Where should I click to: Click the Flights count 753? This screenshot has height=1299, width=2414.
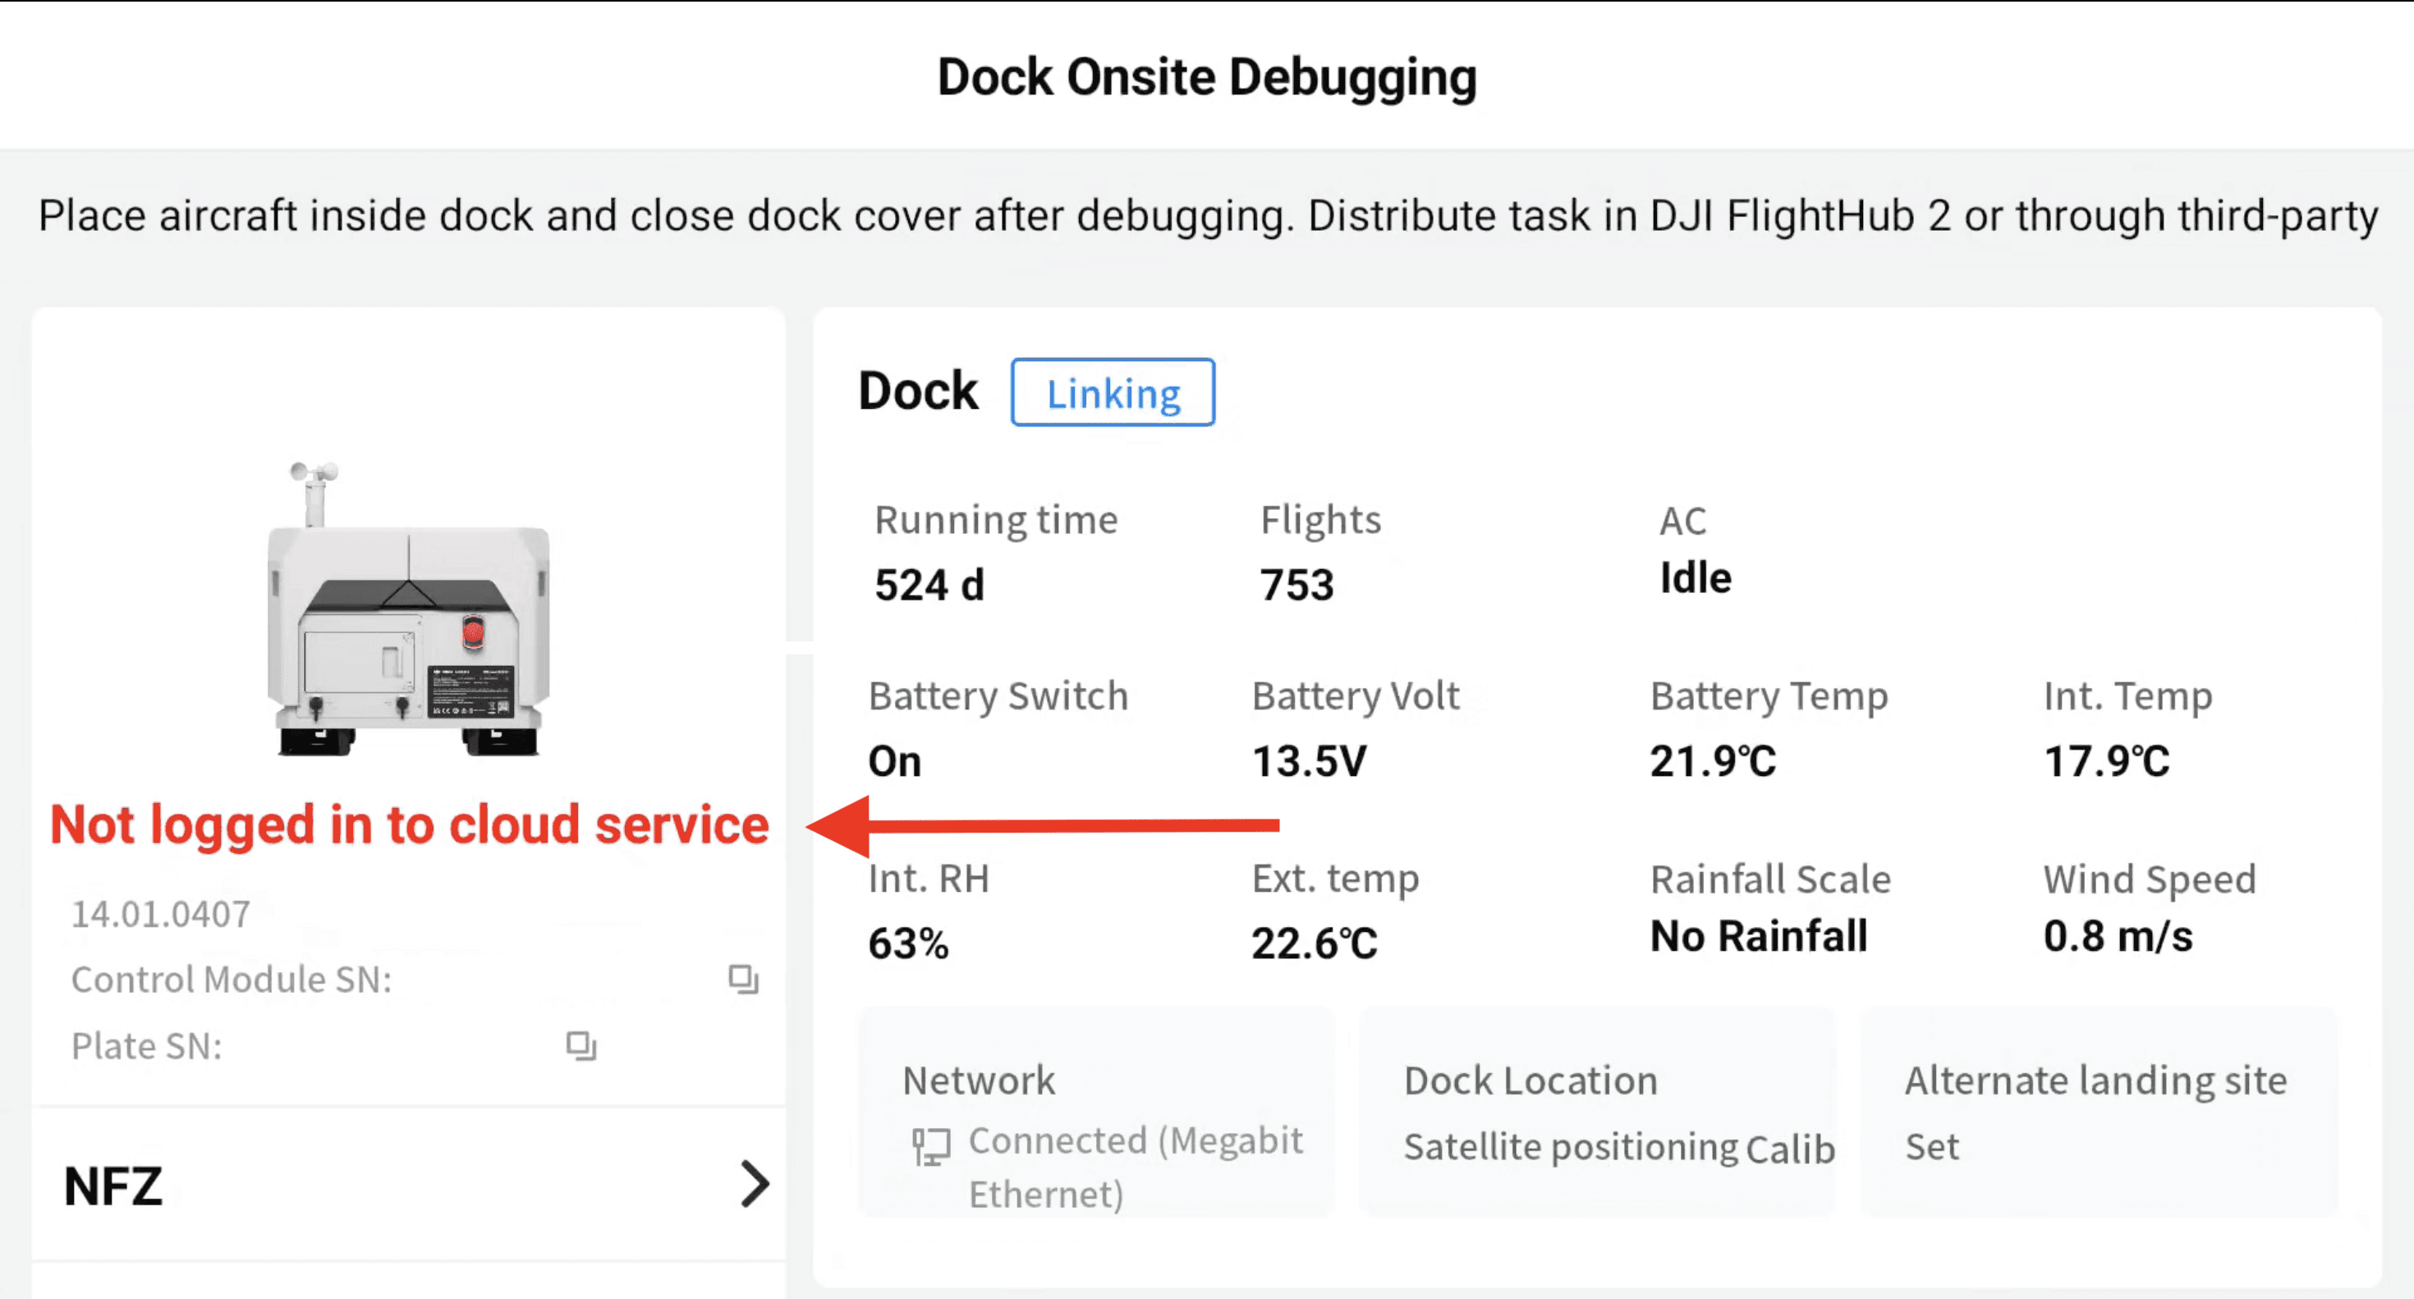click(x=1296, y=585)
